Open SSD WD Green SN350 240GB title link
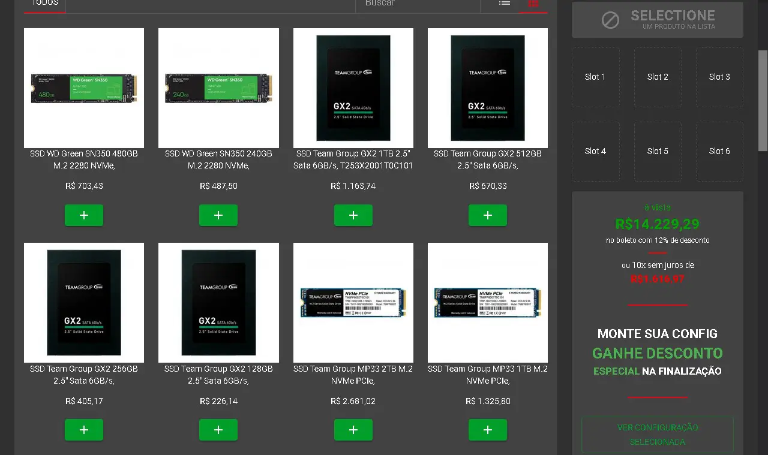The image size is (768, 455). (218, 159)
